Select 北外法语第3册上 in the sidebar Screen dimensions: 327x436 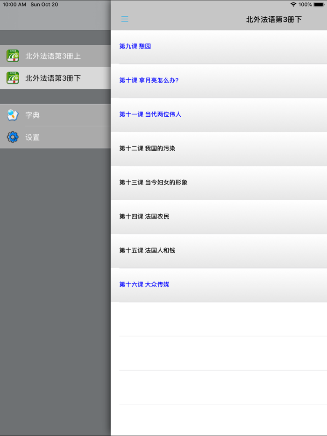(53, 56)
